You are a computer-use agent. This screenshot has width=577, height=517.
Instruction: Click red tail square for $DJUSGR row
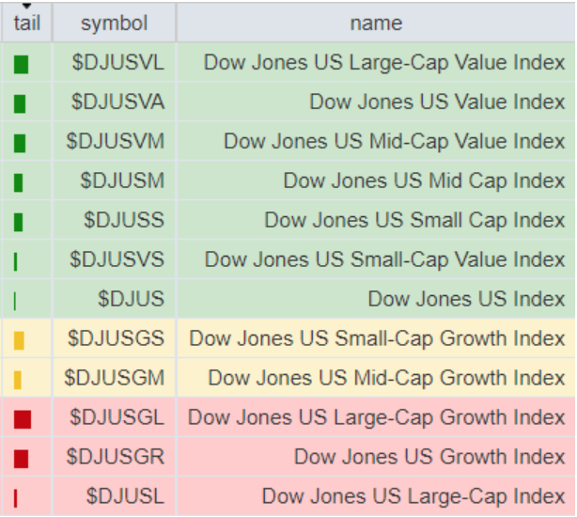point(22,459)
